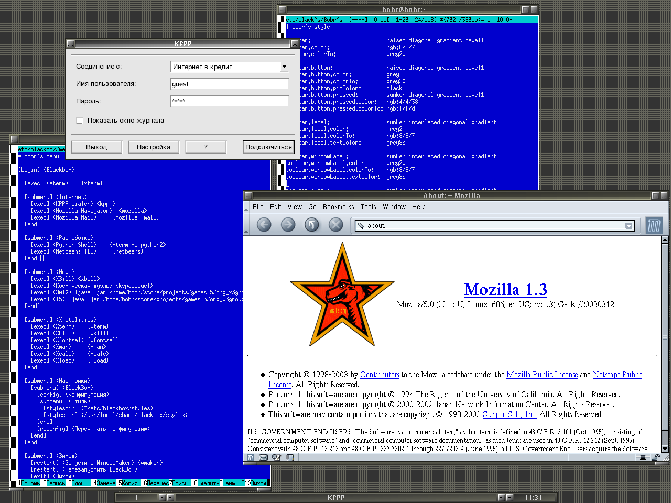Open the Help menu in Mozilla

click(x=419, y=207)
